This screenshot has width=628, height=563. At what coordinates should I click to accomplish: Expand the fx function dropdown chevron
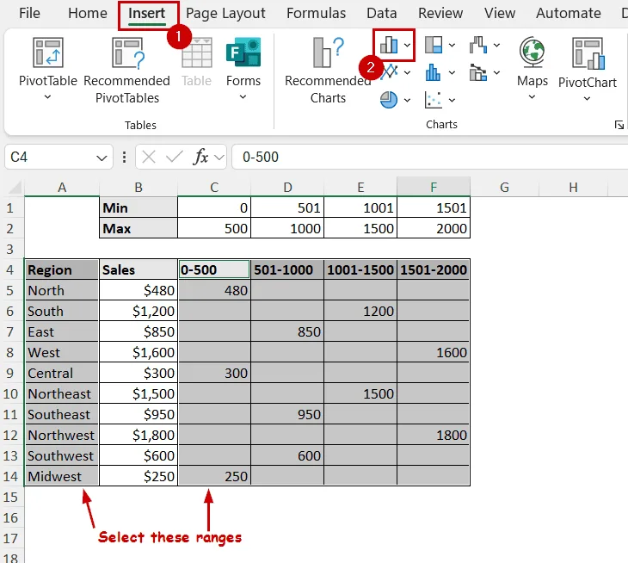coord(219,157)
